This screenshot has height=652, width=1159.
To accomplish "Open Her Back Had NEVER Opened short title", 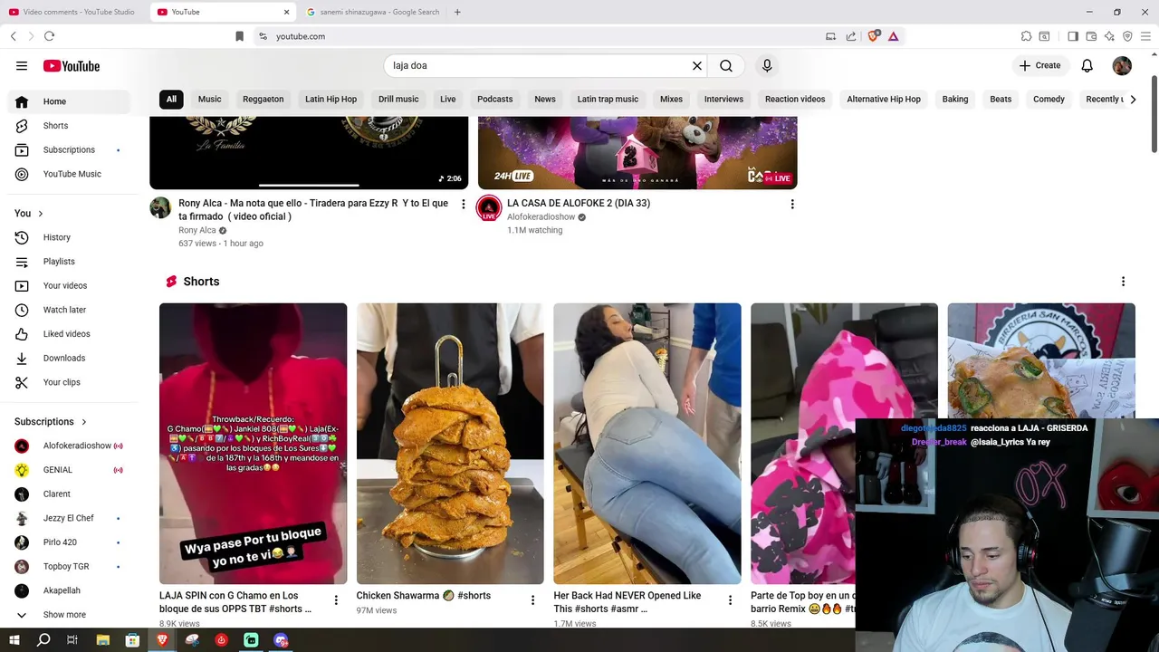I will pos(627,601).
